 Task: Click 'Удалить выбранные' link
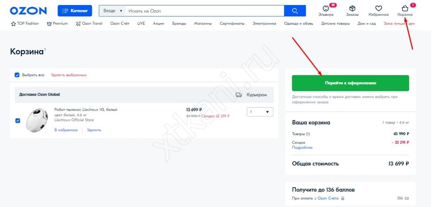(69, 75)
